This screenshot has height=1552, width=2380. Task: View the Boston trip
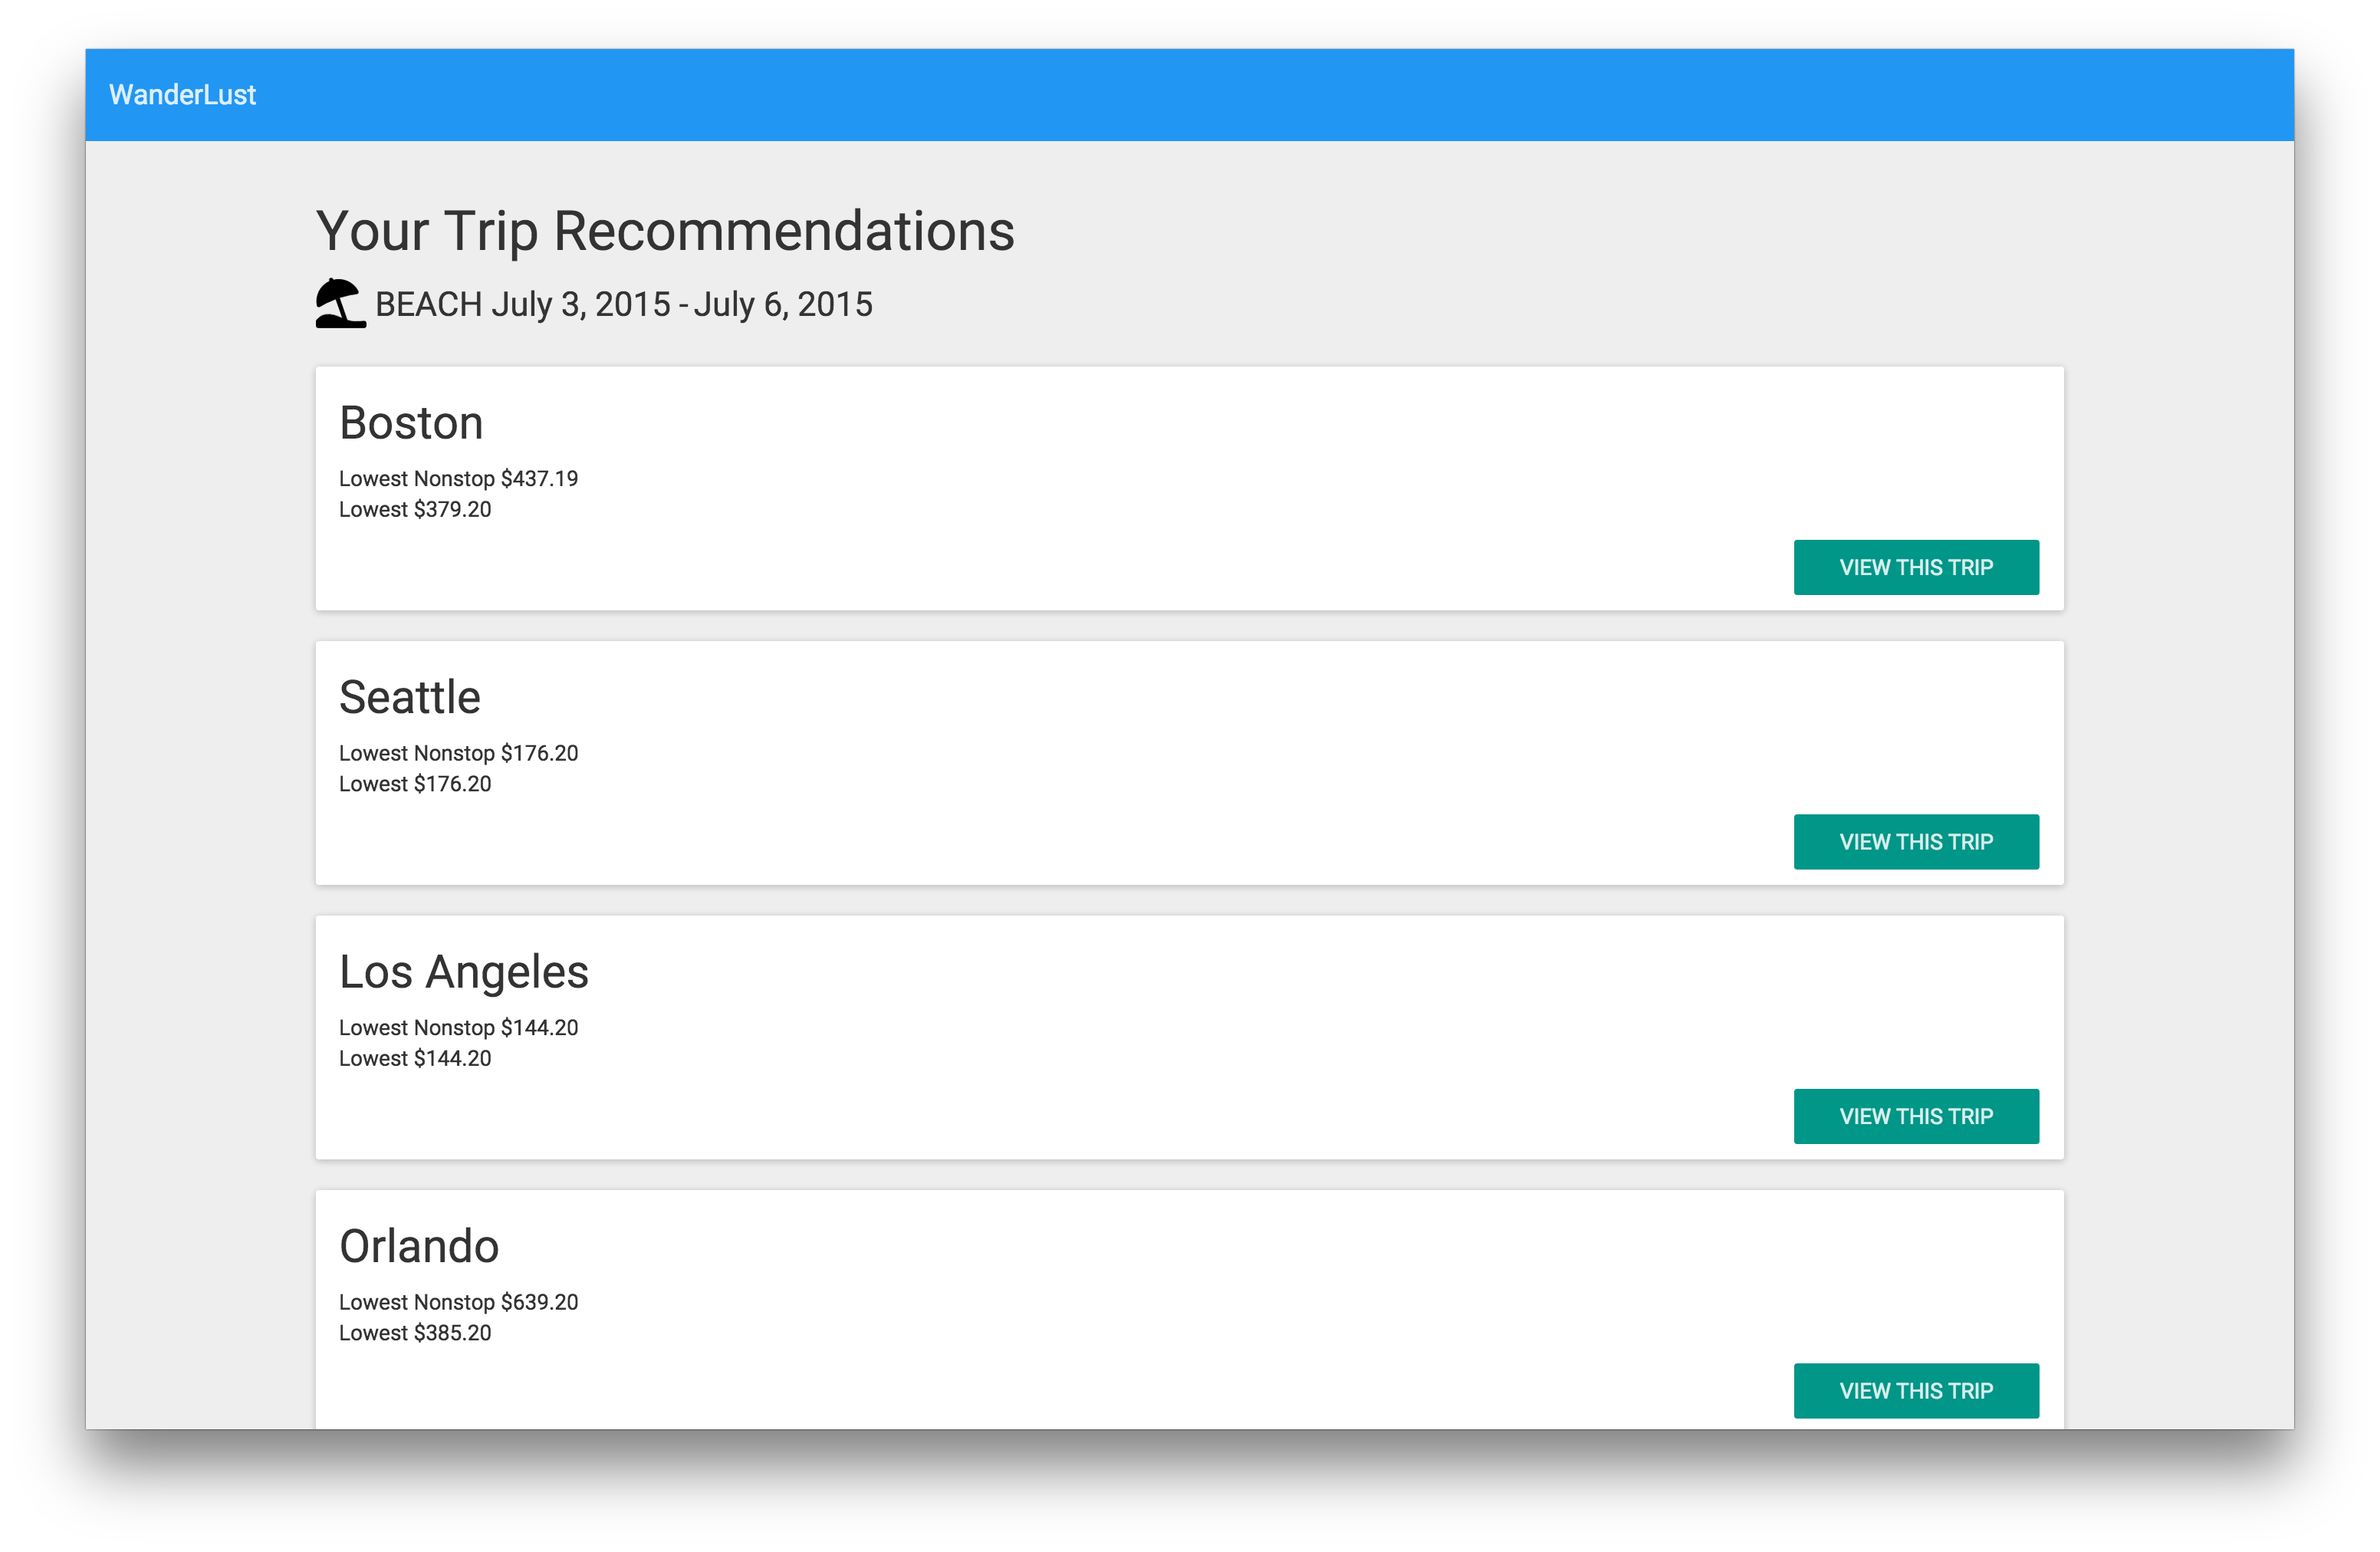point(1915,567)
